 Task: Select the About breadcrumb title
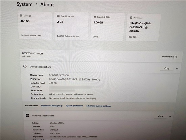[x=47, y=5]
